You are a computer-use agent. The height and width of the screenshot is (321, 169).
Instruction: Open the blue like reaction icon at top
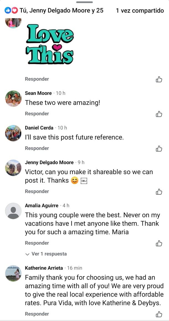coord(8,11)
